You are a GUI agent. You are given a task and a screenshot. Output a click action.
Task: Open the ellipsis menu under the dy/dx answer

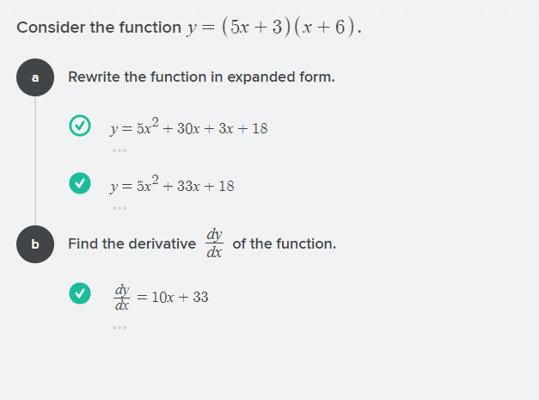click(119, 327)
